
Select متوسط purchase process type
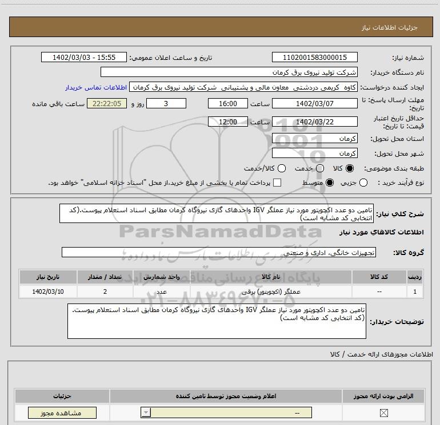tap(329, 183)
